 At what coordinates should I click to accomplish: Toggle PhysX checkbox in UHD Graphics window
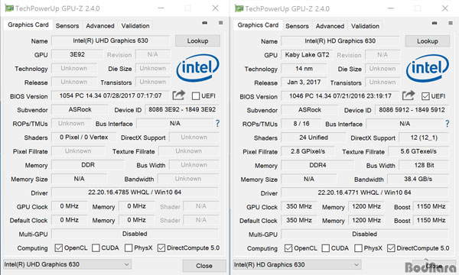[129, 247]
